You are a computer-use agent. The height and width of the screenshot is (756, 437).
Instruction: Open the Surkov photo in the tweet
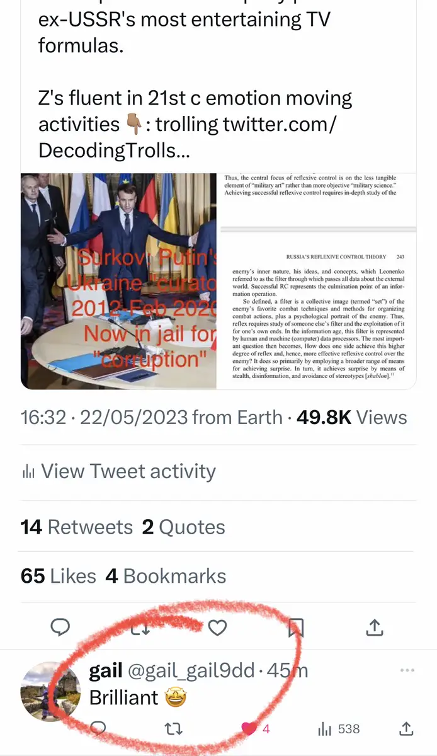point(118,282)
